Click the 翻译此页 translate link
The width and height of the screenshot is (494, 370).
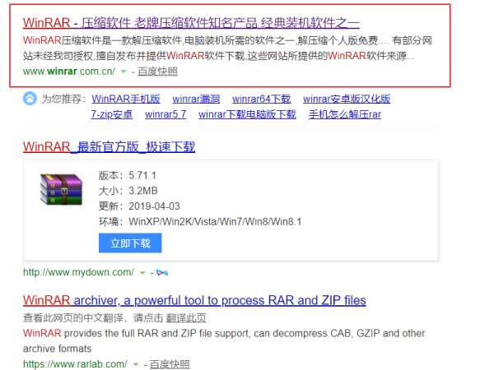tap(186, 317)
